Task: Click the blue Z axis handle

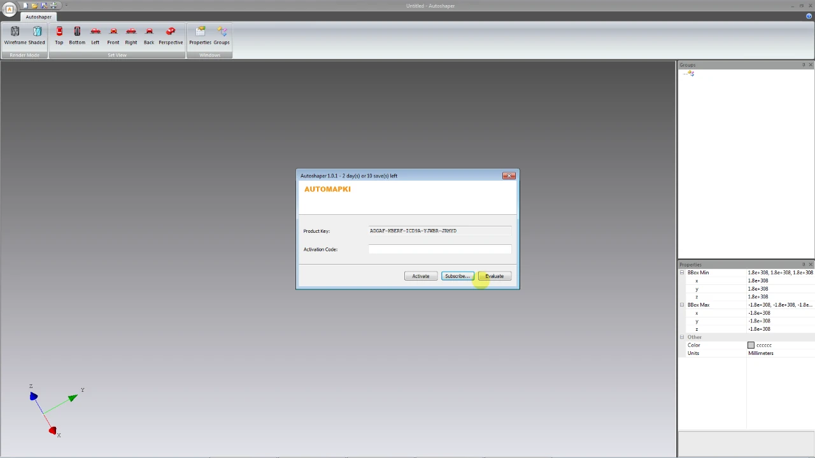Action: [x=33, y=397]
